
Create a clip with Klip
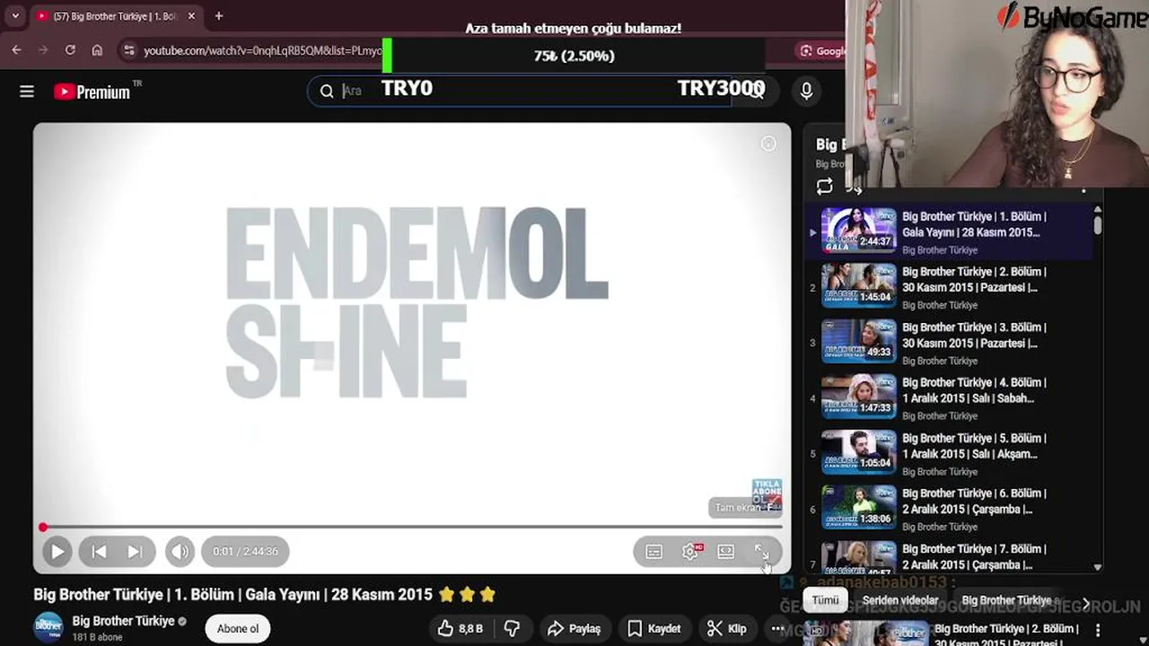click(726, 629)
